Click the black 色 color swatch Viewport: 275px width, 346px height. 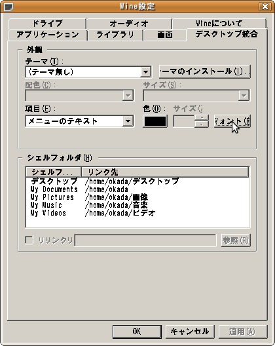point(155,121)
